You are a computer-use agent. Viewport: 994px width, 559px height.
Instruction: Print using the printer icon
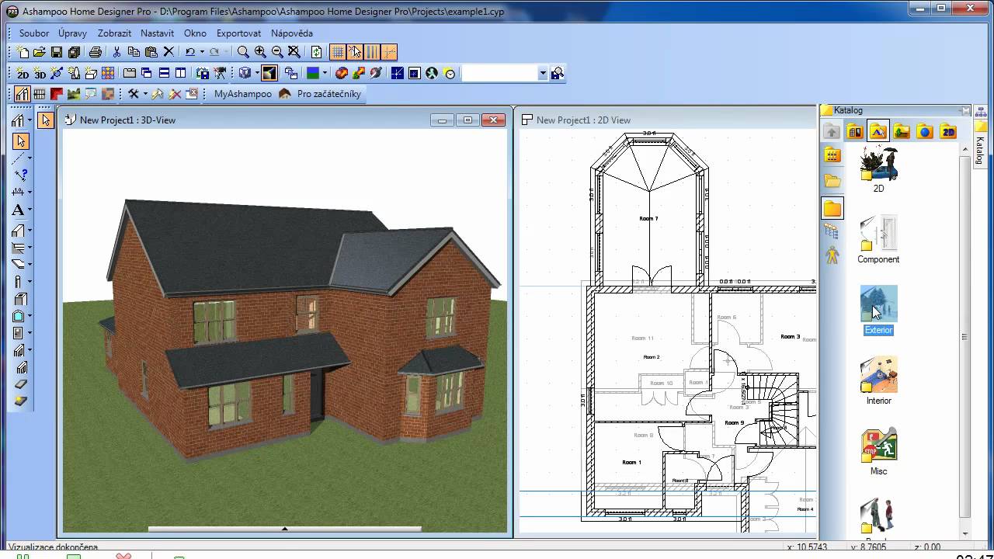(96, 52)
